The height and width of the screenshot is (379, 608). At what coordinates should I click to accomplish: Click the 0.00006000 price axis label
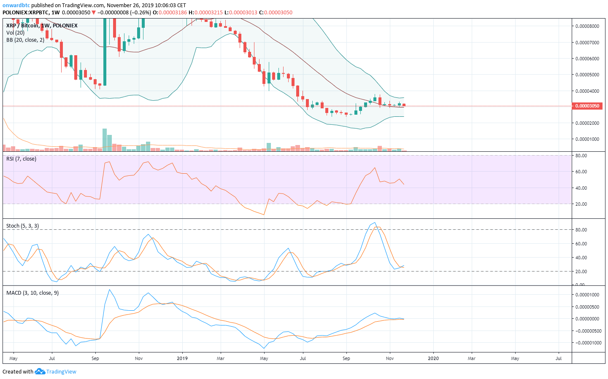pos(587,59)
